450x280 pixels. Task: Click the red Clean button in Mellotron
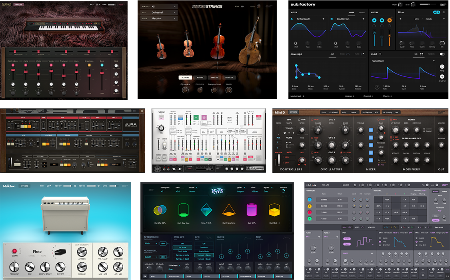coord(14,252)
